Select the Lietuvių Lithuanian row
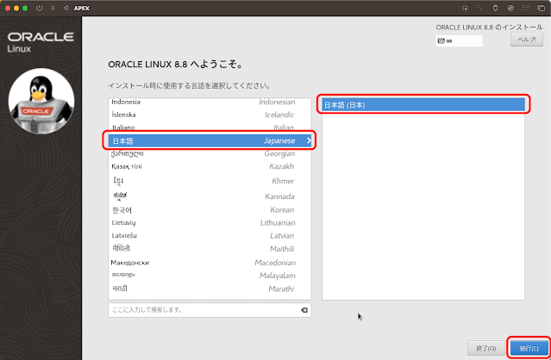The height and width of the screenshot is (360, 551). [x=210, y=223]
